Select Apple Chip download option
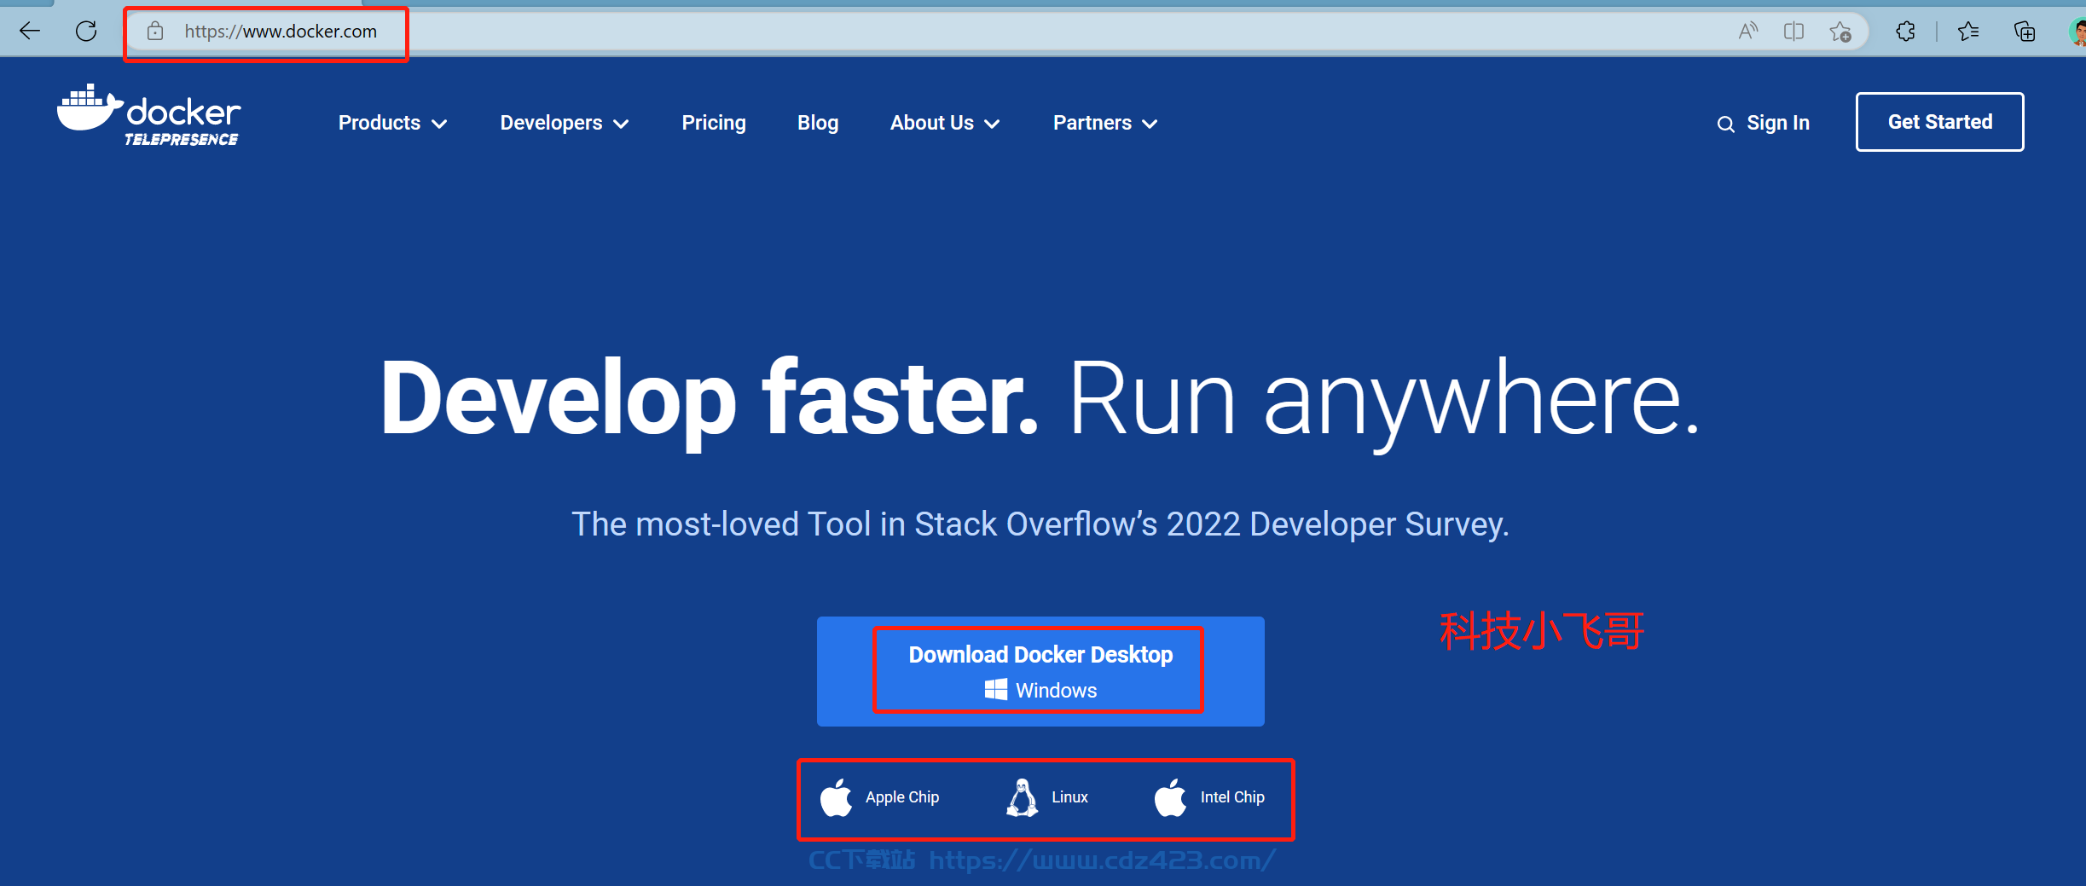 coord(879,797)
